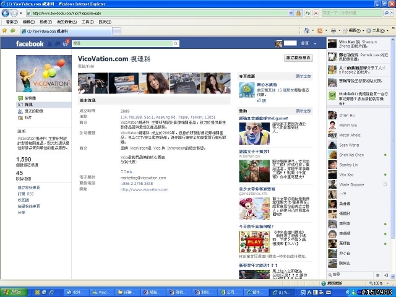Click the IE Home icon in command bar

click(x=307, y=30)
